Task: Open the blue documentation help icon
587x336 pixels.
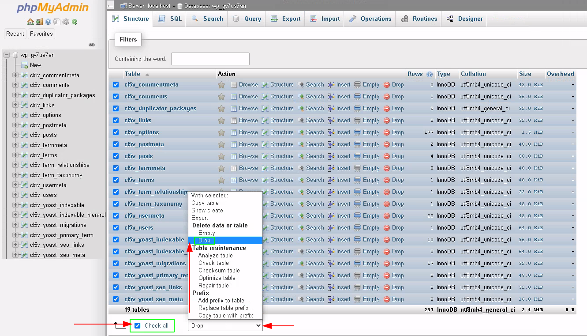Action: 48,22
